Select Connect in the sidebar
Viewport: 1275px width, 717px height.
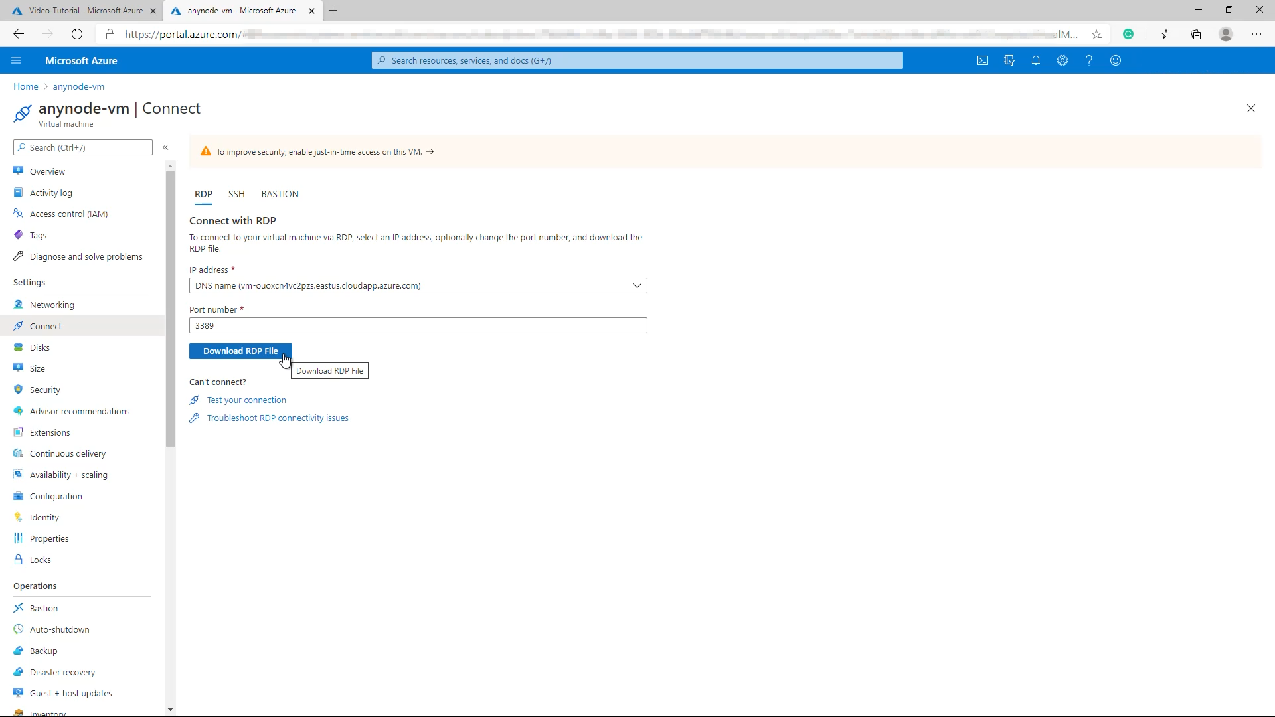point(82,326)
